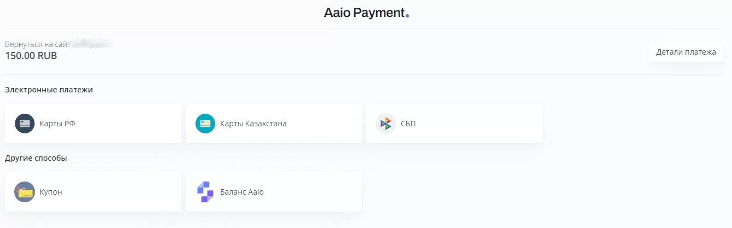The image size is (732, 228).
Task: Open the Детали платежа payment details
Action: click(686, 52)
